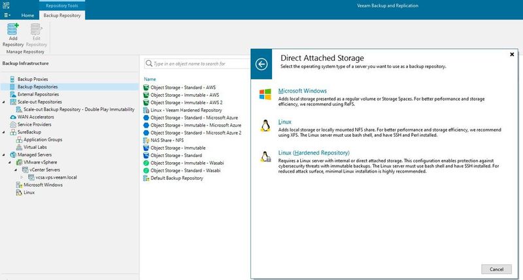Click the icon of Linux - Veeam Hardened Repository
This screenshot has width=523, height=280.
click(146, 110)
